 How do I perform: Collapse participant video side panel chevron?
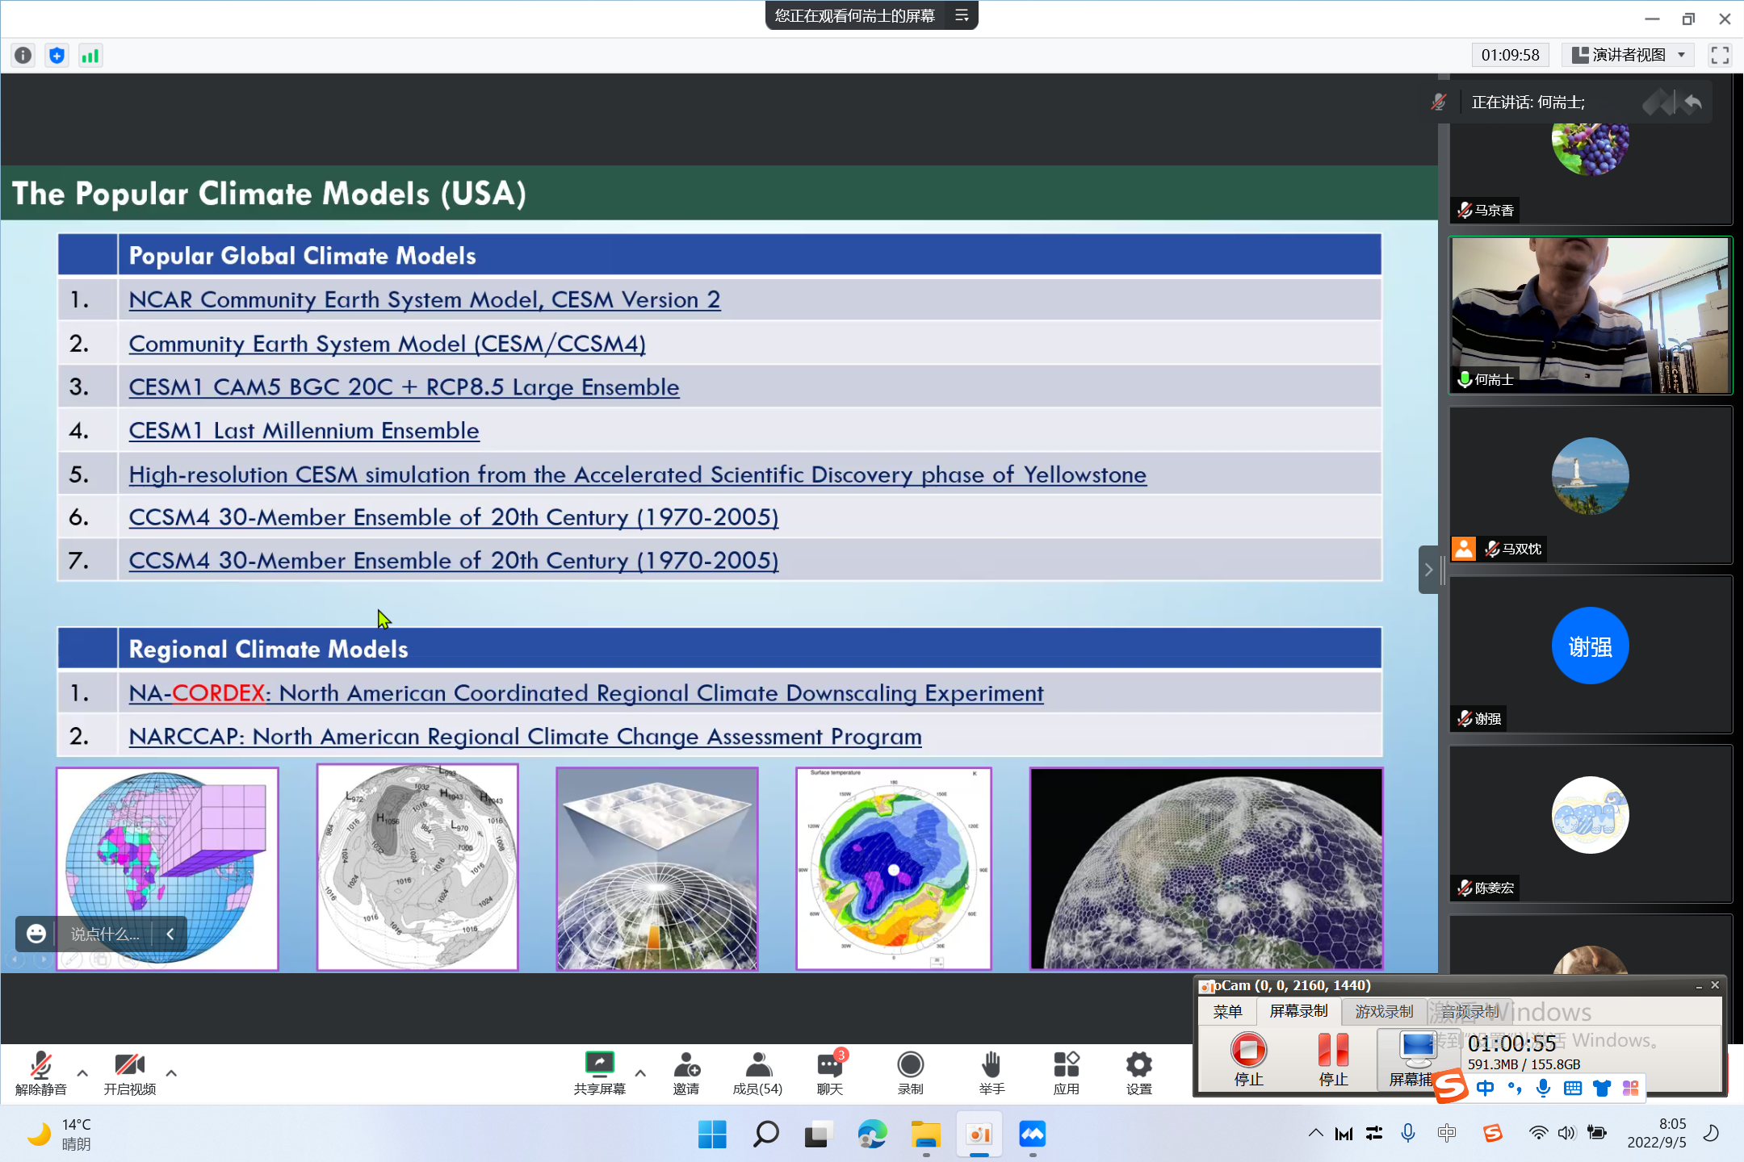coord(1428,570)
